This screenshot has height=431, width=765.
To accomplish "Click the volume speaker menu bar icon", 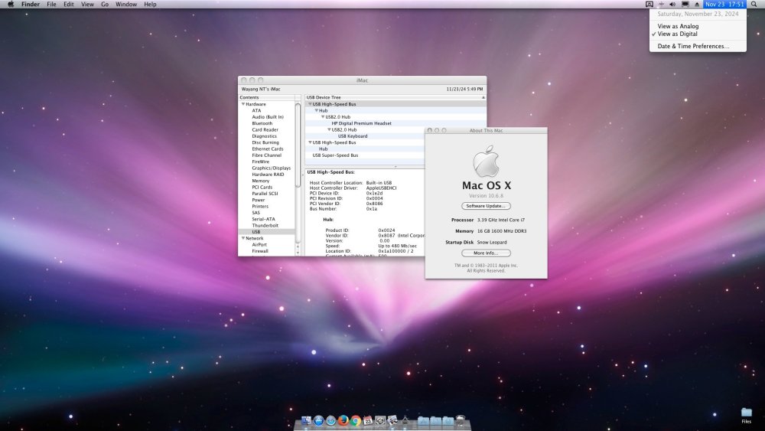I will pos(672,4).
